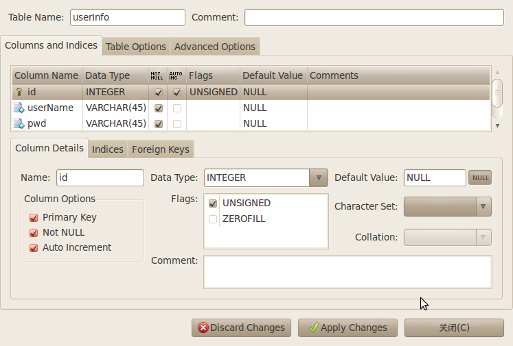Open the Collation dropdown
The image size is (513, 346).
pyautogui.click(x=483, y=237)
